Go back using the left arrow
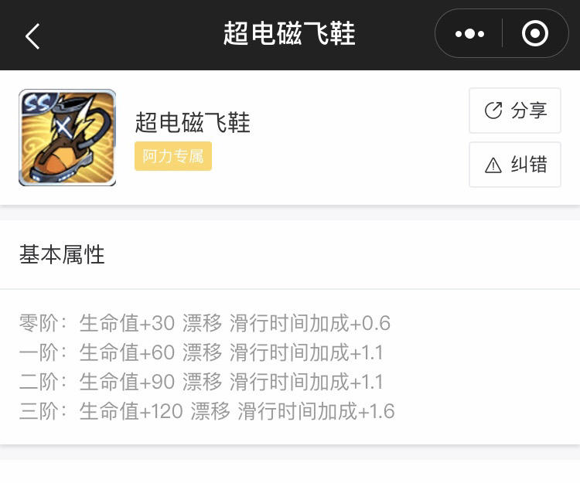 [32, 36]
